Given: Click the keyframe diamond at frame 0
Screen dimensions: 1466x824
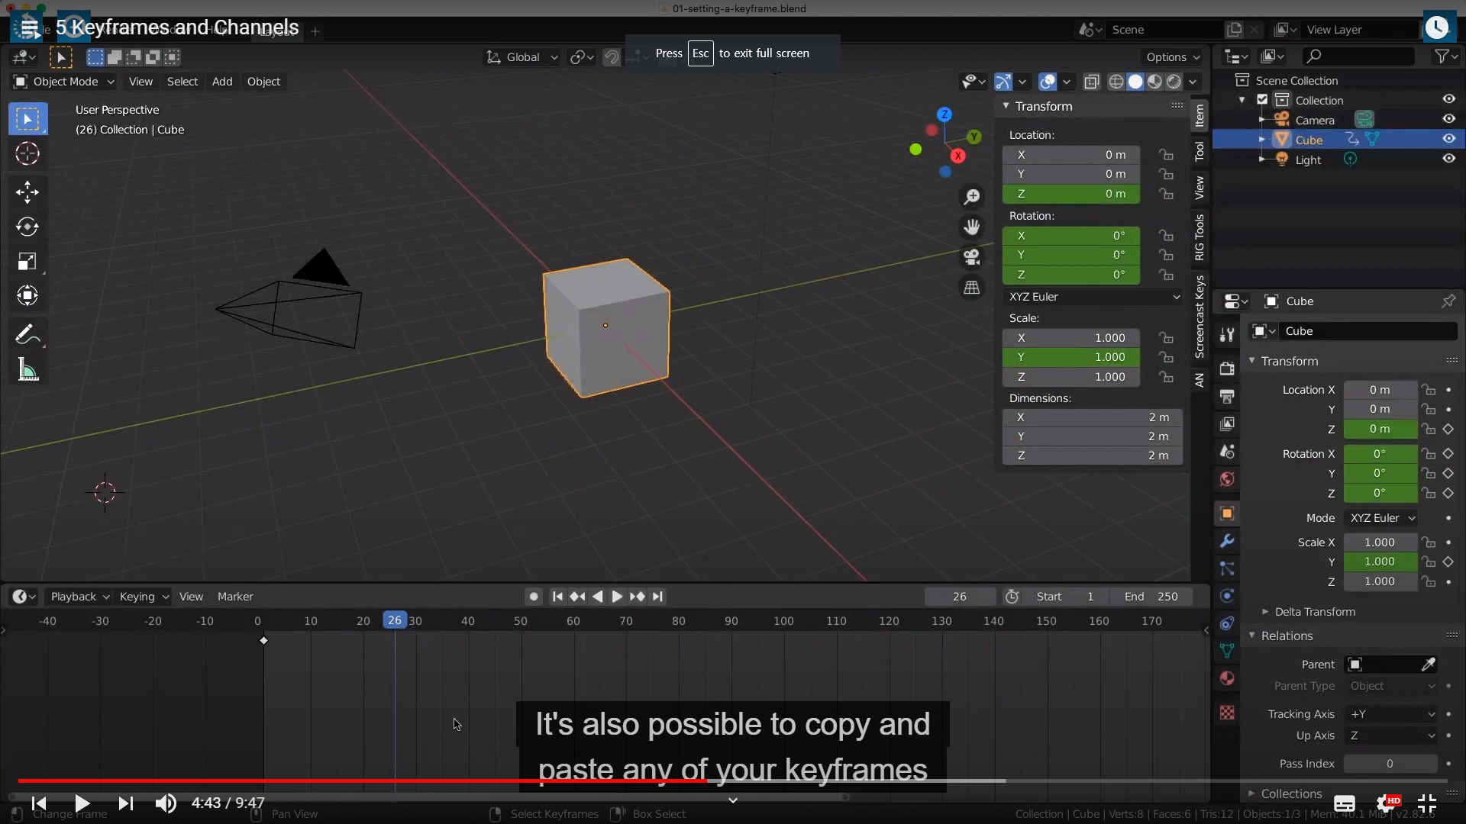Looking at the screenshot, I should 263,641.
